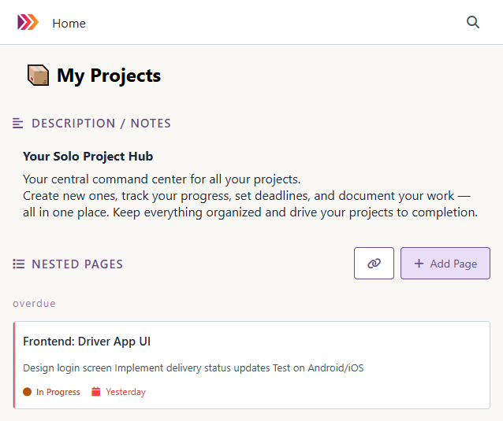The image size is (503, 421).
Task: Click the In Progress status dot
Action: pyautogui.click(x=28, y=392)
